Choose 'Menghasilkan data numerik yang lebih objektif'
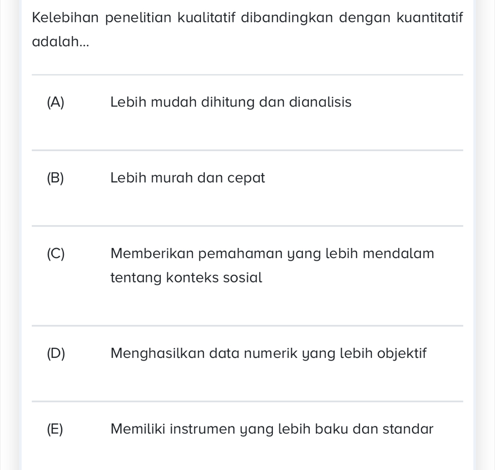Screen dimensions: 495x470 pyautogui.click(x=269, y=353)
